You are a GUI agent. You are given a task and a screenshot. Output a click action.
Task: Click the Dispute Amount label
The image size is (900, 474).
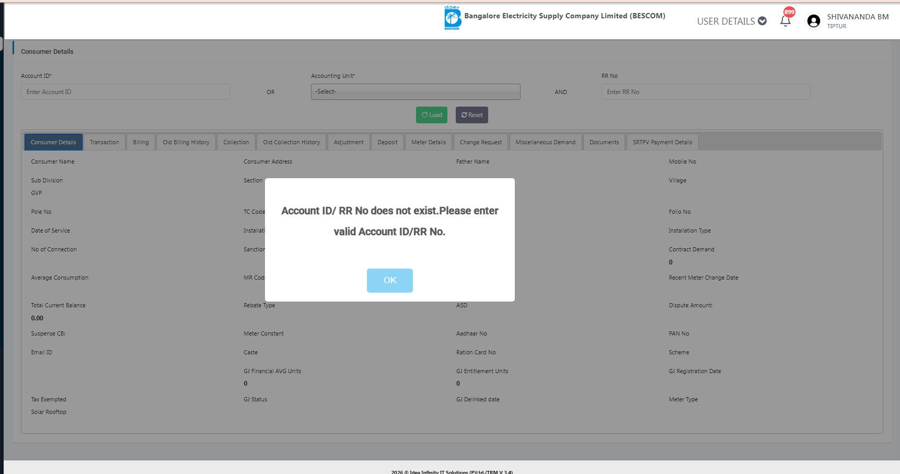coord(690,305)
